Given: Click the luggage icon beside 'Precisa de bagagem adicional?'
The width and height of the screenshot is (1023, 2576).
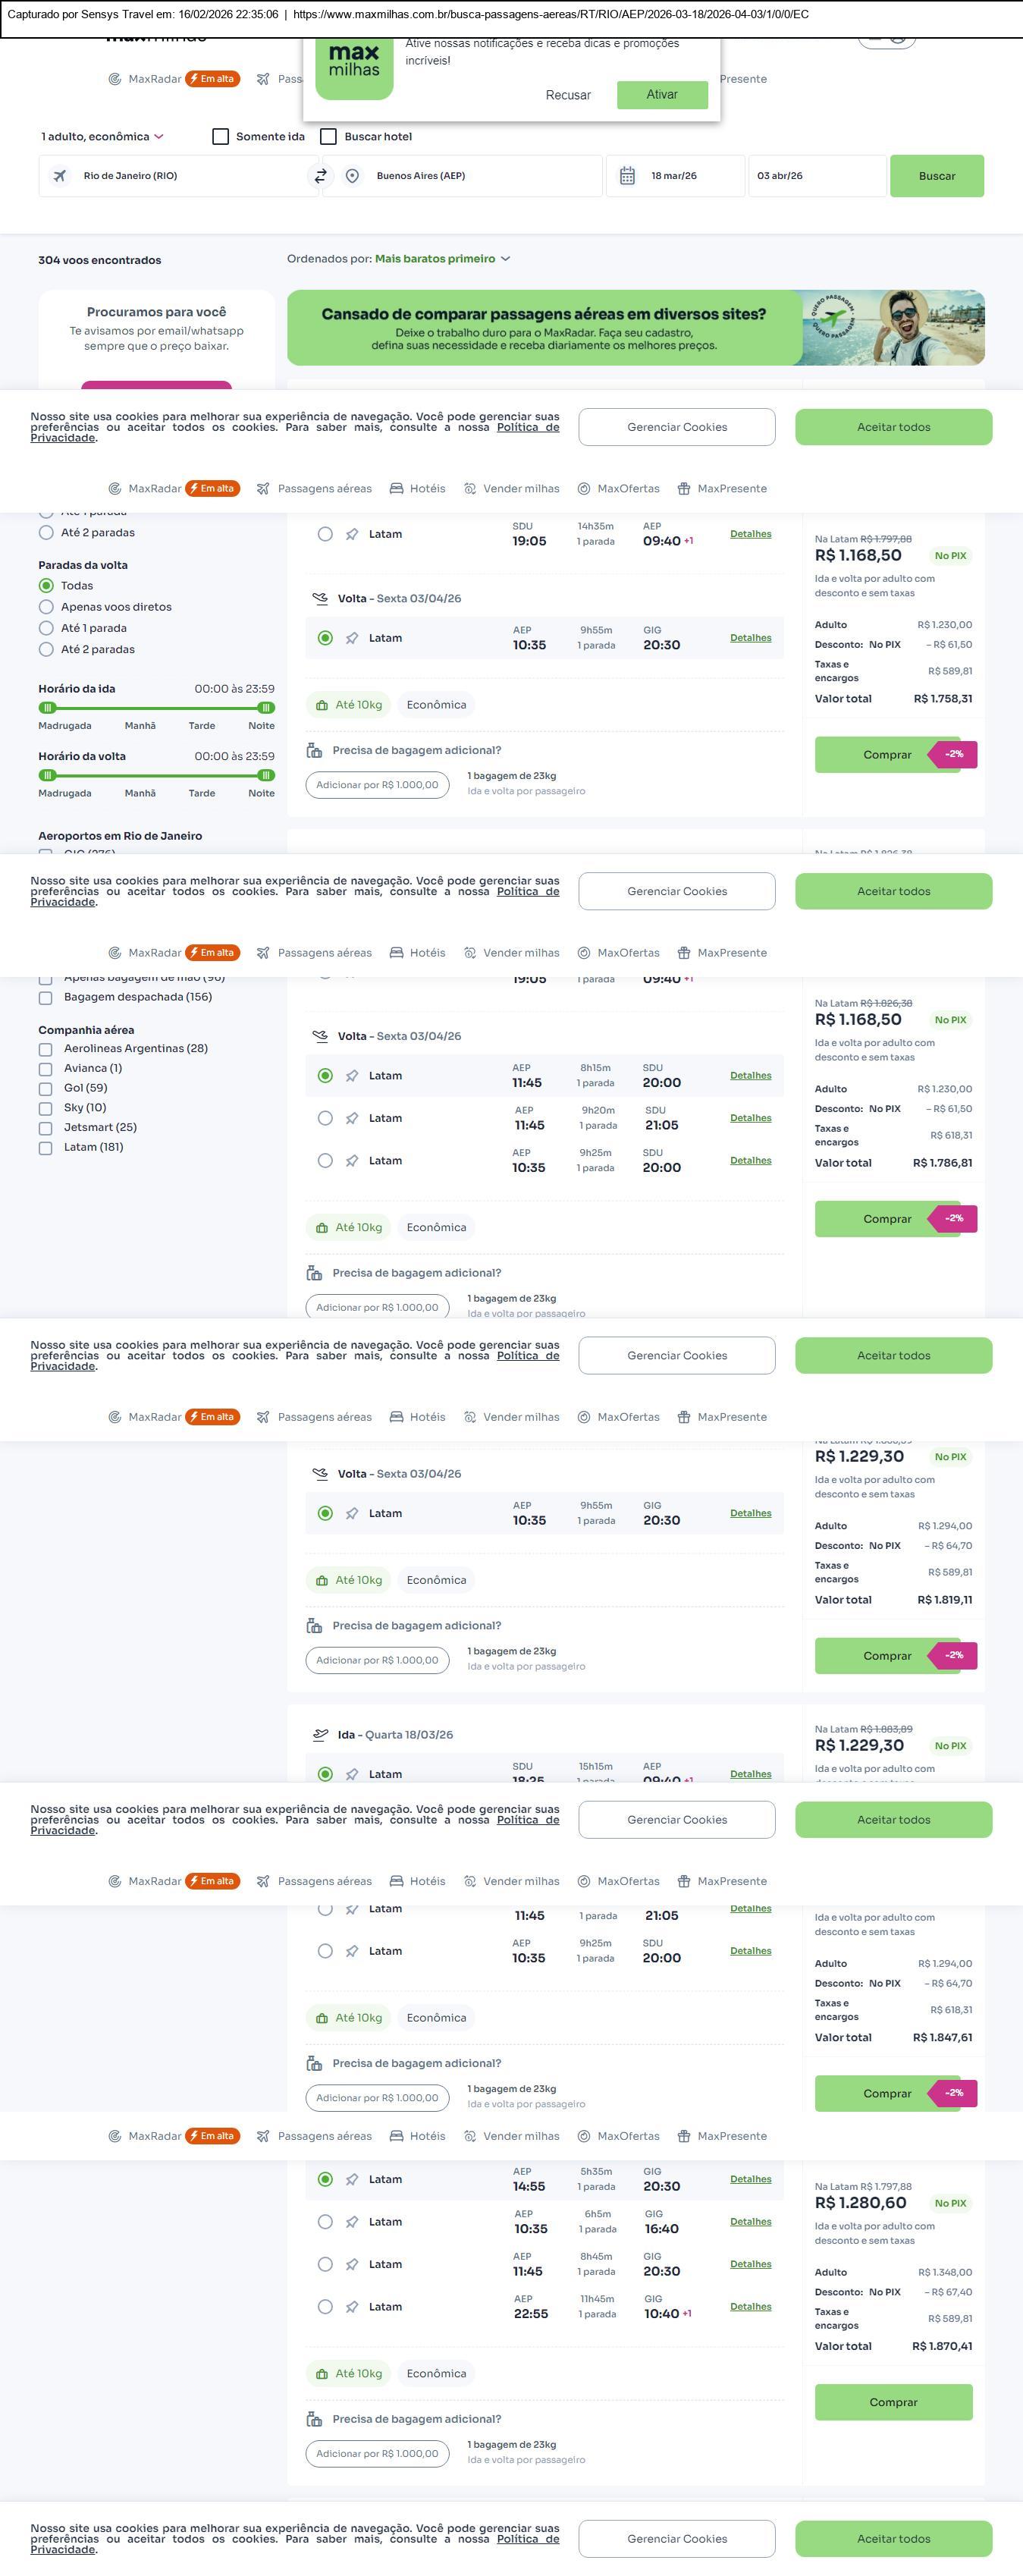Looking at the screenshot, I should click(x=314, y=750).
